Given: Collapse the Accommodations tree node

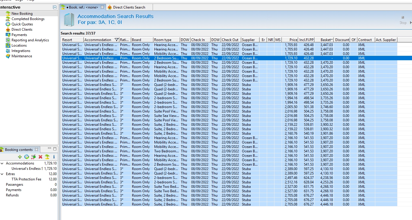Looking at the screenshot, I should pos(2,163).
